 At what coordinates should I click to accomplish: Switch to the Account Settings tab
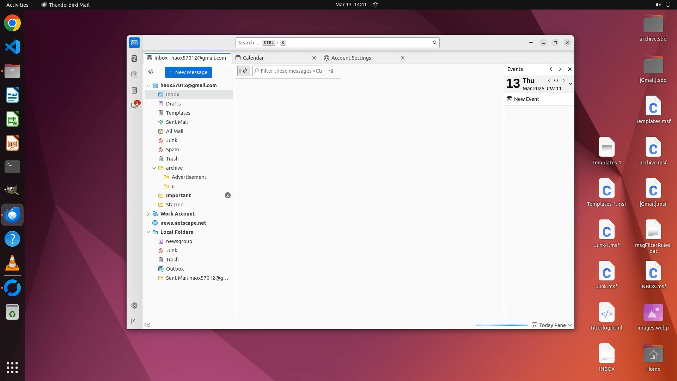tap(351, 58)
